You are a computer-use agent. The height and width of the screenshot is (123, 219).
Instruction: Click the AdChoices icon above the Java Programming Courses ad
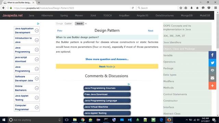129,84
